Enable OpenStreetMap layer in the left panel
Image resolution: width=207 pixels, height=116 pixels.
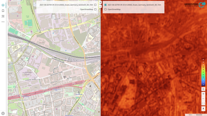point(95,9)
